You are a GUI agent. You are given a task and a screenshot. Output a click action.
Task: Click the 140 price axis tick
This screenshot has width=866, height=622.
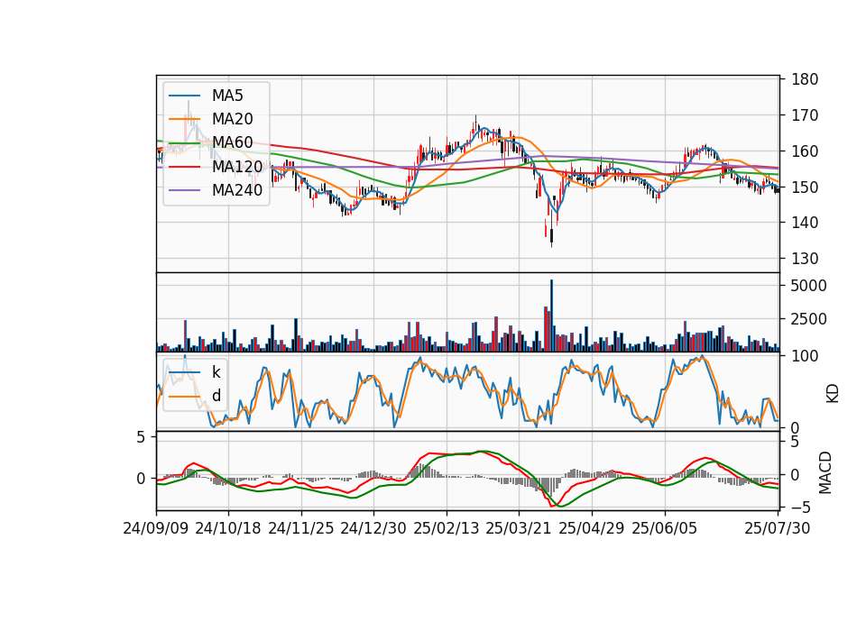pyautogui.click(x=805, y=223)
